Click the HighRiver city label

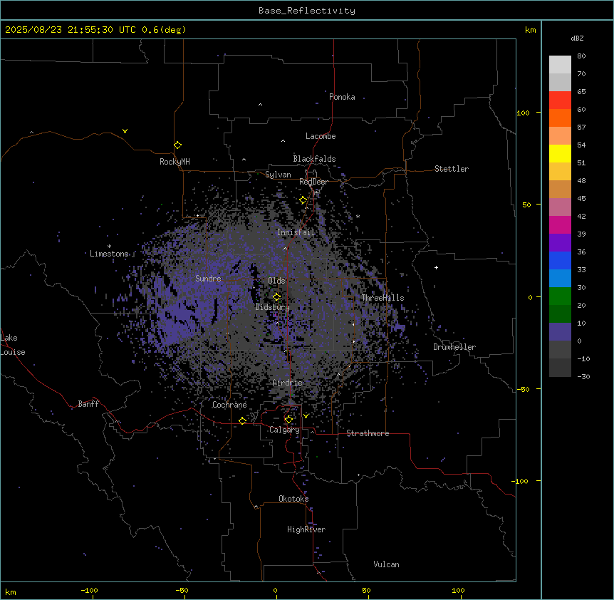(x=306, y=529)
